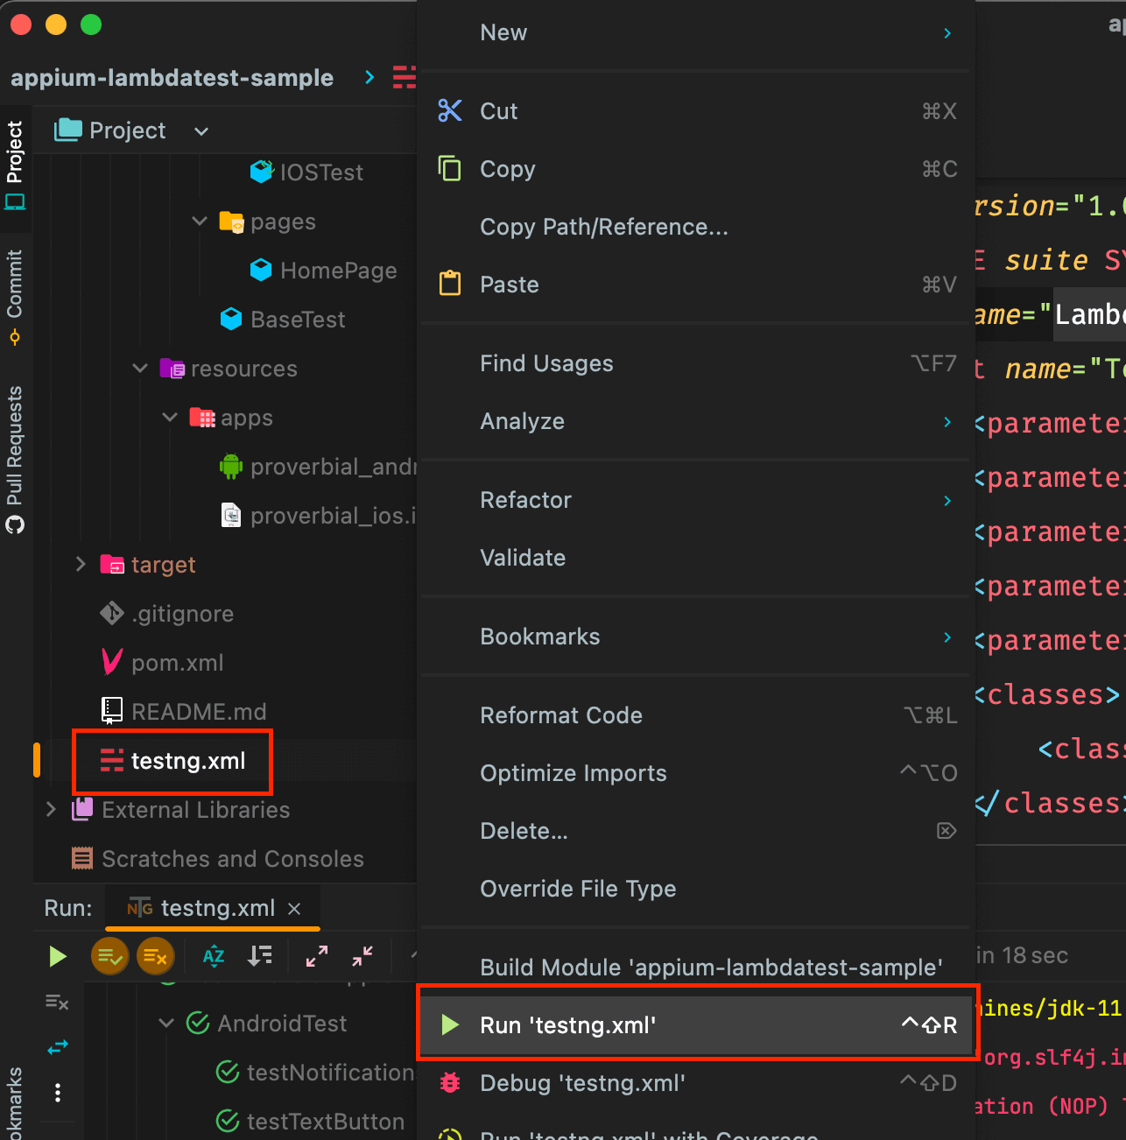
Task: Choose Build Module 'appium-lambdatest-sample'
Action: 698,968
